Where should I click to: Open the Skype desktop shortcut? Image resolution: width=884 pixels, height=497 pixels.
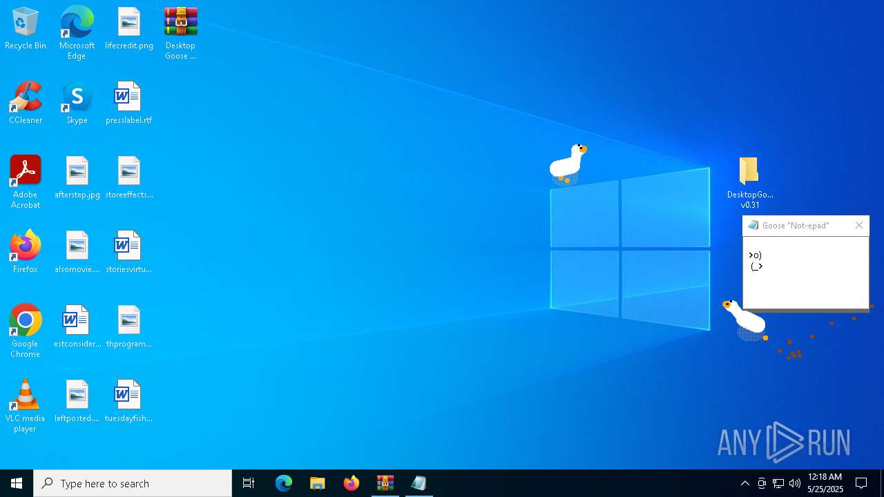77,104
